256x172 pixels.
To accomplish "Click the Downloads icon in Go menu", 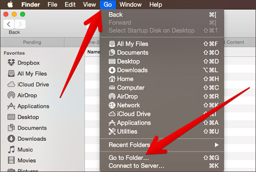I will pyautogui.click(x=112, y=70).
